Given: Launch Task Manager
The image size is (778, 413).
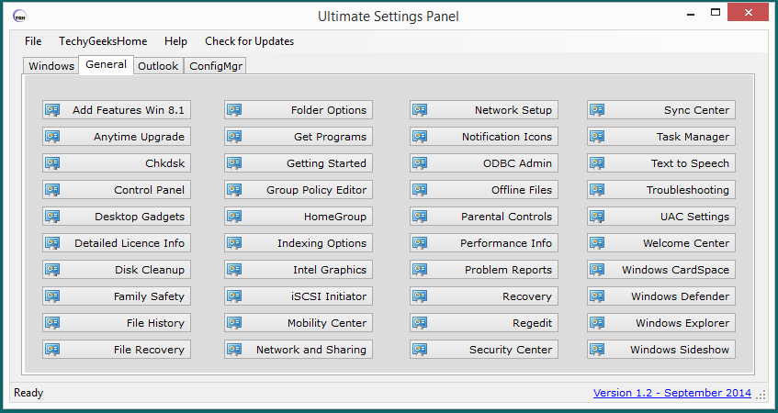Looking at the screenshot, I should coord(661,137).
